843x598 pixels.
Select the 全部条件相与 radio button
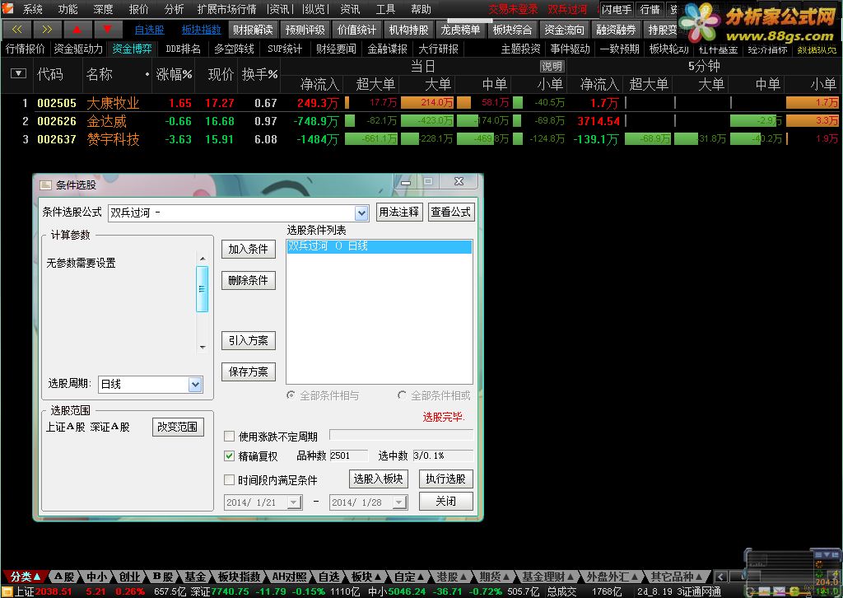[x=291, y=395]
